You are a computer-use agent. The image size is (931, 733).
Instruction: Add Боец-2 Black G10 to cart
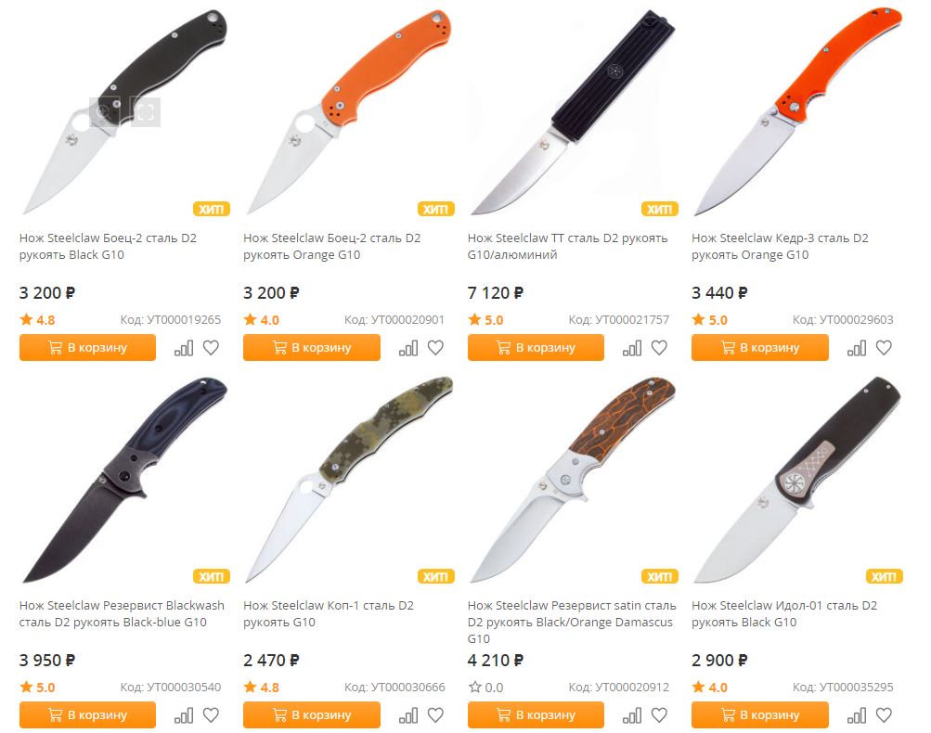tap(87, 348)
